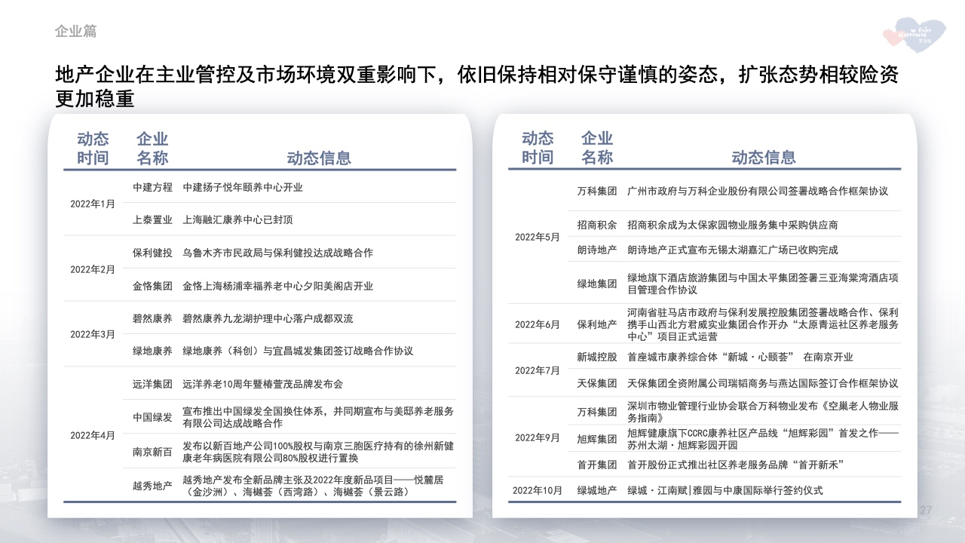
Task: Click the "2022年6月" date cell
Action: pos(538,325)
